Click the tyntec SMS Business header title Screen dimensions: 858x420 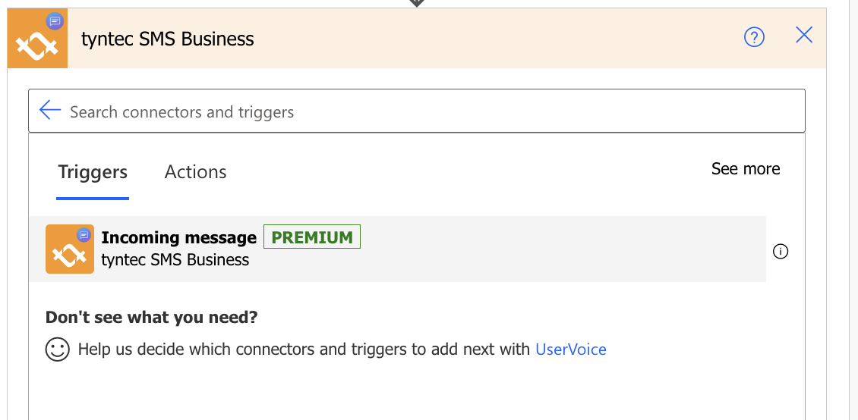pos(168,39)
